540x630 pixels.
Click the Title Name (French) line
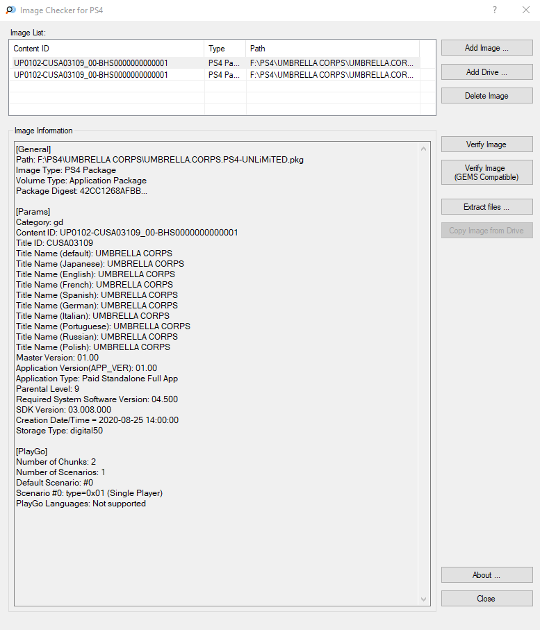tap(95, 285)
